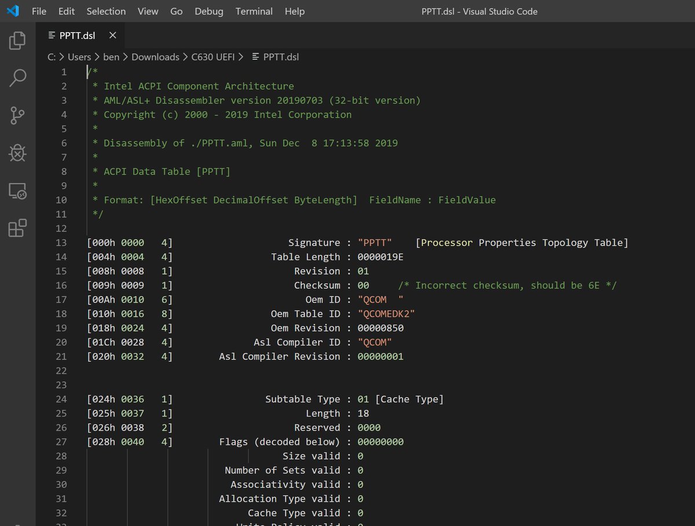Image resolution: width=695 pixels, height=526 pixels.
Task: Click line number 24 in the gutter
Action: click(61, 399)
